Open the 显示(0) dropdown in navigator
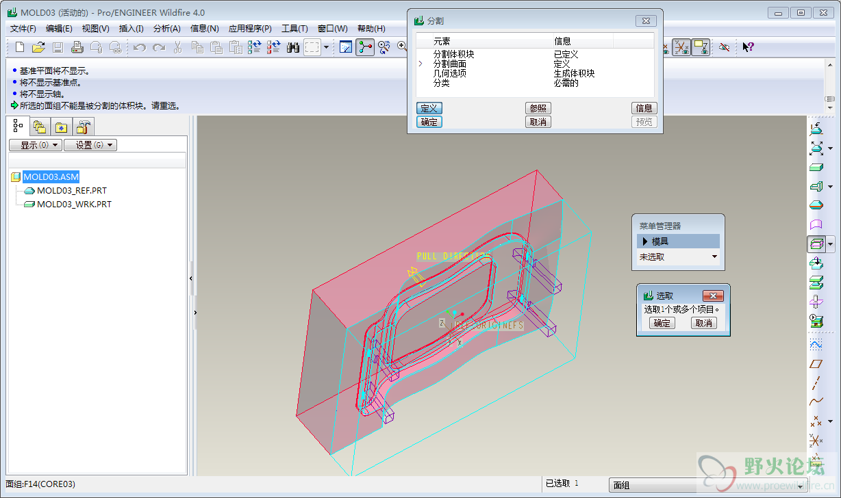Image resolution: width=841 pixels, height=498 pixels. click(x=36, y=145)
